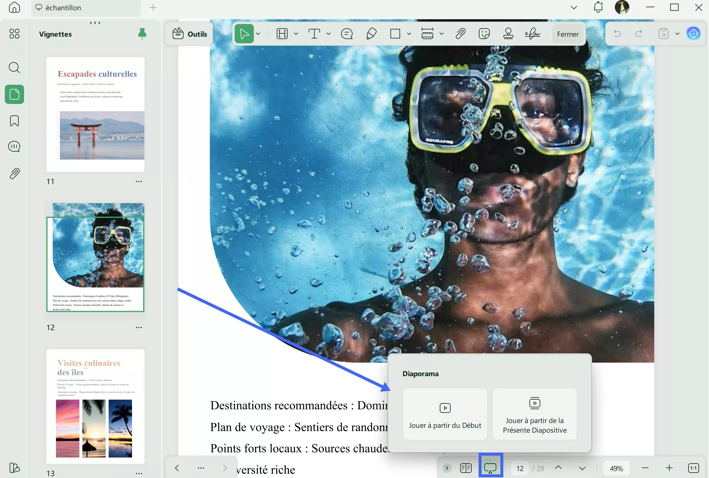Switch to the échantillon document tab
This screenshot has width=709, height=478.
click(x=63, y=8)
